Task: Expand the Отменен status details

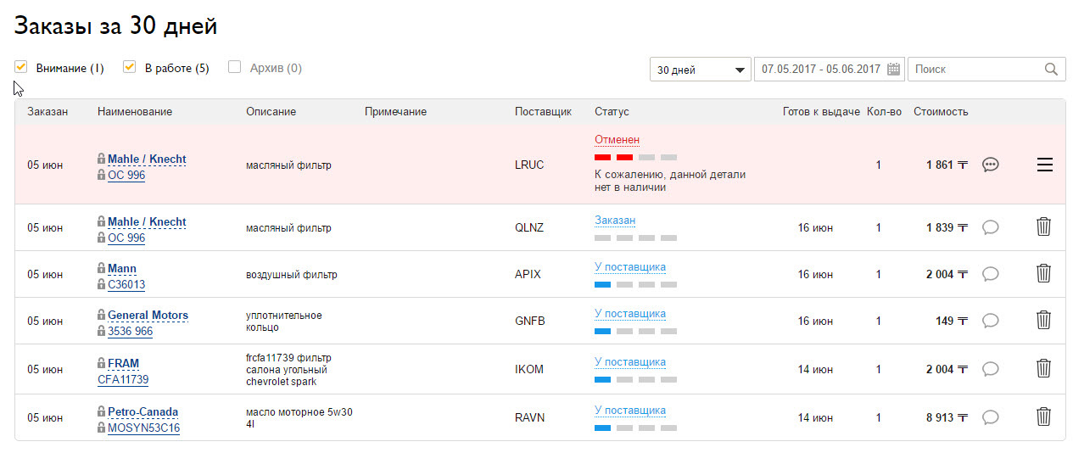Action: click(617, 140)
